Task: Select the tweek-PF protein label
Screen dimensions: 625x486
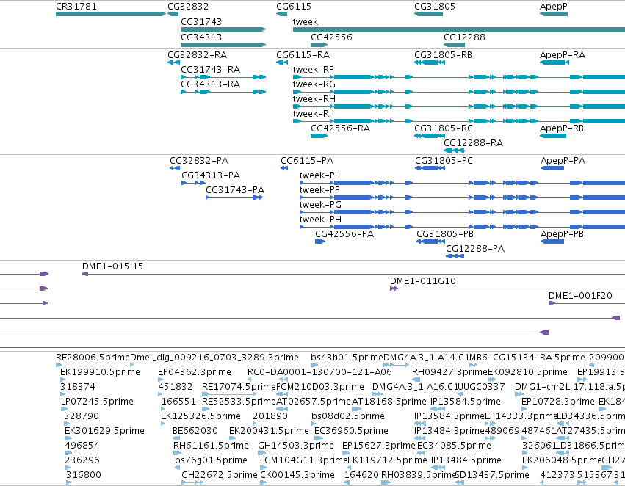Action: [x=319, y=190]
